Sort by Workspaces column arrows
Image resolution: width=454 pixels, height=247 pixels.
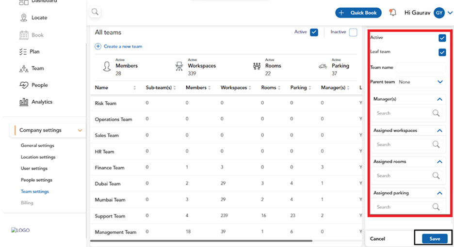pos(250,88)
